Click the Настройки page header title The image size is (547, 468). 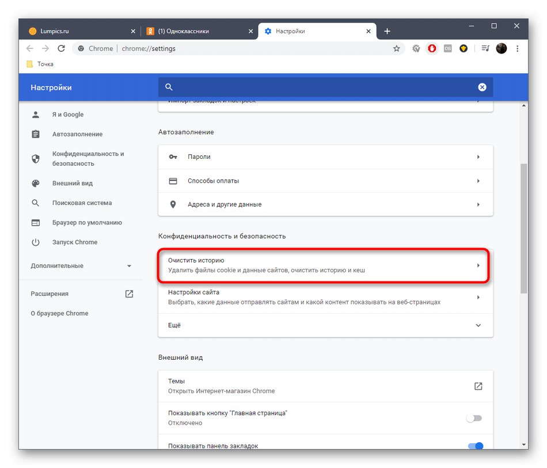point(51,87)
